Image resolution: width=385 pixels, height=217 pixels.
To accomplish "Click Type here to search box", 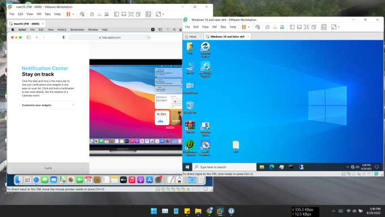I will (224, 167).
